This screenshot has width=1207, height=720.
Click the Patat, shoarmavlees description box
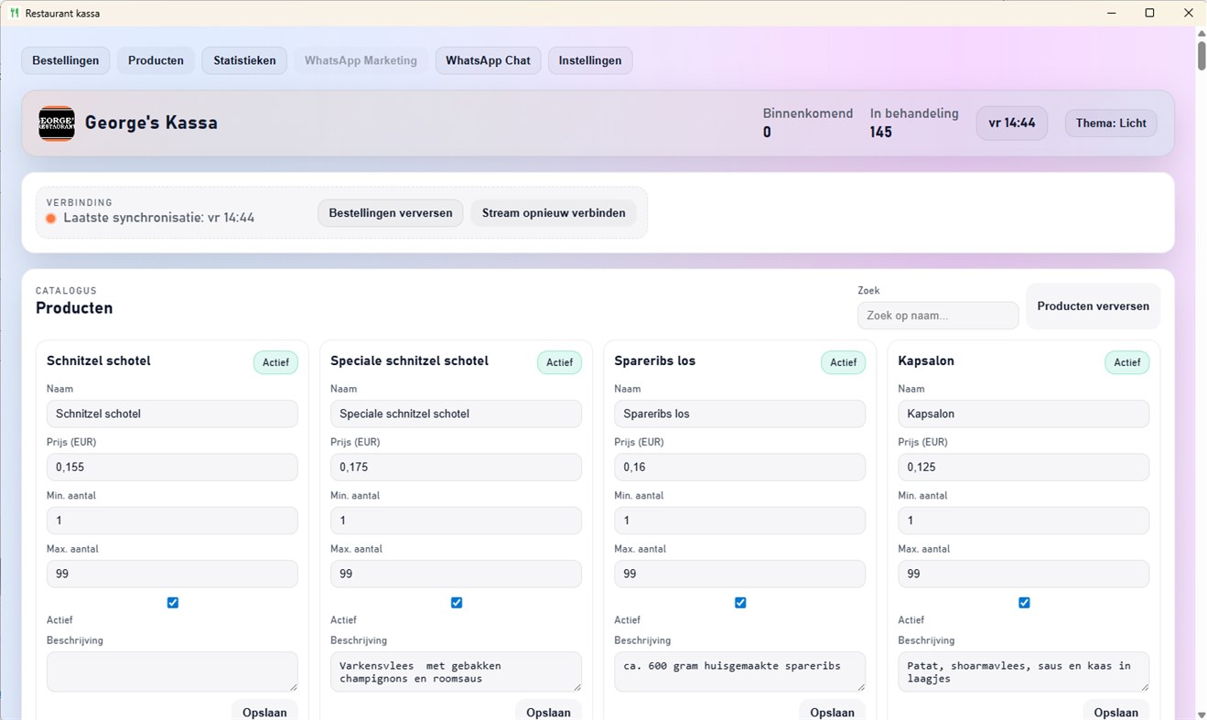pyautogui.click(x=1023, y=672)
